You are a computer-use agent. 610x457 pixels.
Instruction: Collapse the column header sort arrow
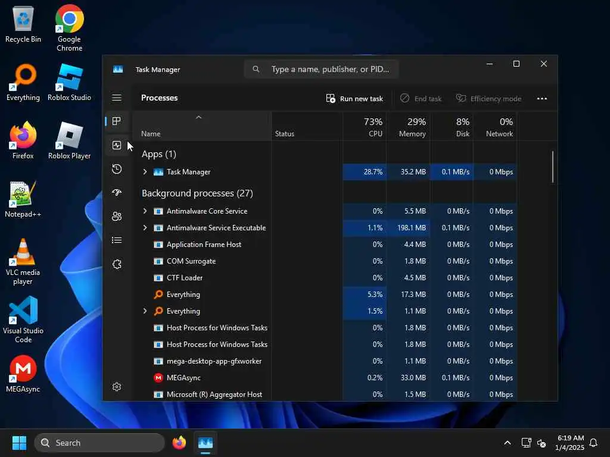[198, 117]
